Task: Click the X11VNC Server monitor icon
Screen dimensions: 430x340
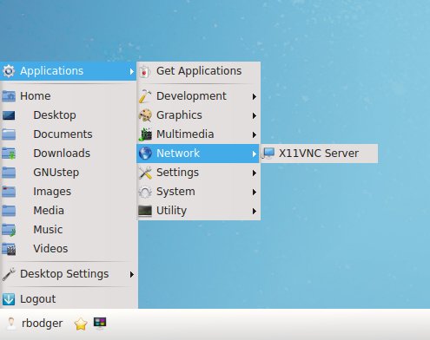Action: pos(268,154)
